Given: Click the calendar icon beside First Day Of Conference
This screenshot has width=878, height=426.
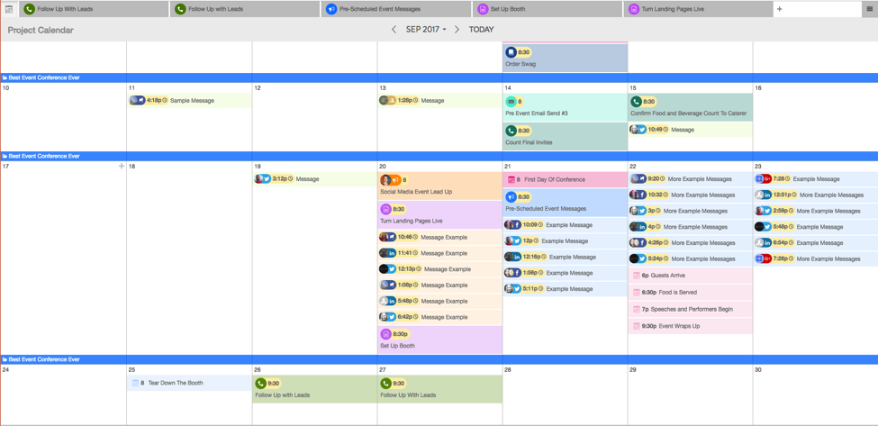Looking at the screenshot, I should pyautogui.click(x=511, y=180).
